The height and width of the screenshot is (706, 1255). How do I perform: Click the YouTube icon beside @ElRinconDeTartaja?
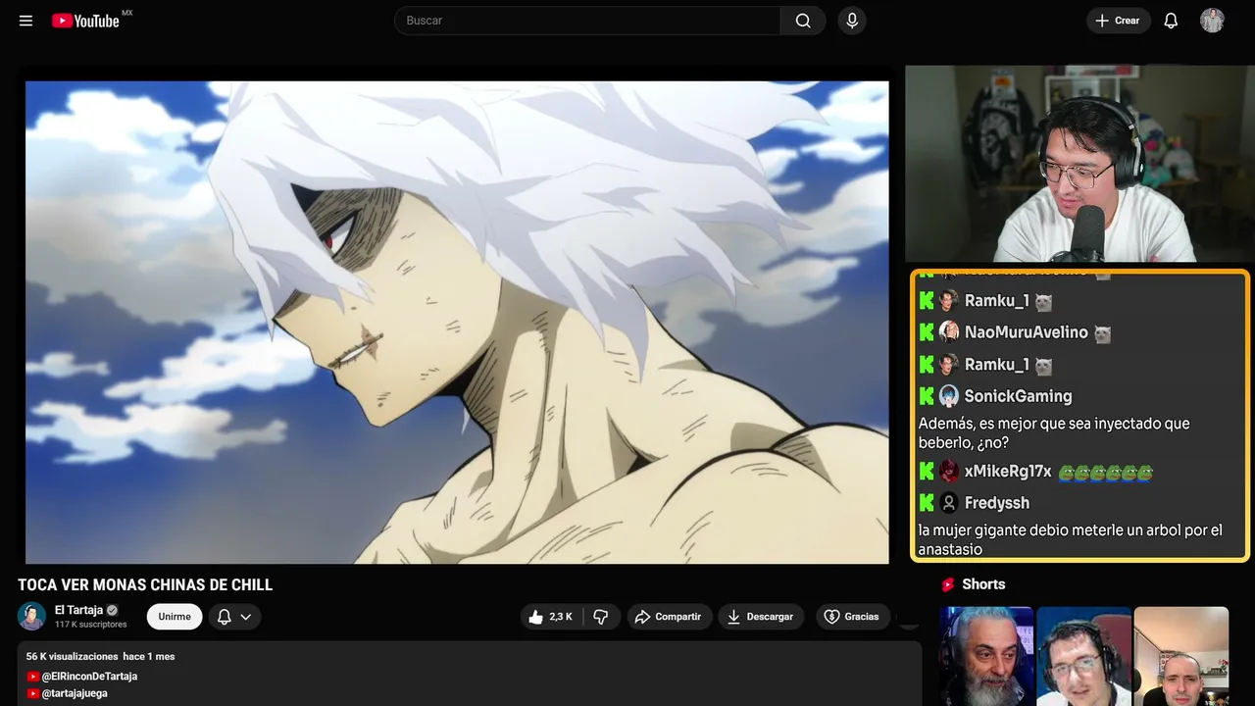pyautogui.click(x=33, y=677)
